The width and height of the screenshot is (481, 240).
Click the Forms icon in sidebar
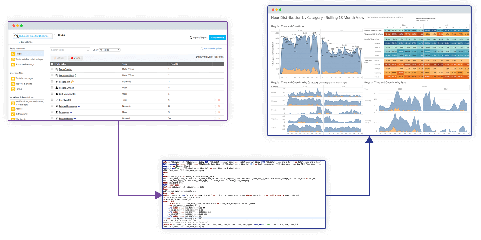click(13, 89)
